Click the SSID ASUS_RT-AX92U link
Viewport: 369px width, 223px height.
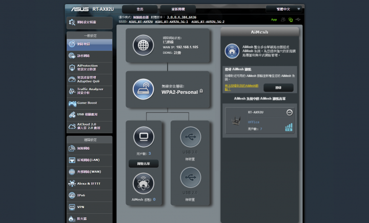click(141, 22)
